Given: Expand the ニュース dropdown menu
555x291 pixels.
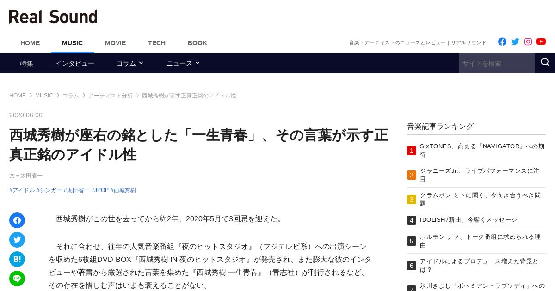Looking at the screenshot, I should (183, 63).
